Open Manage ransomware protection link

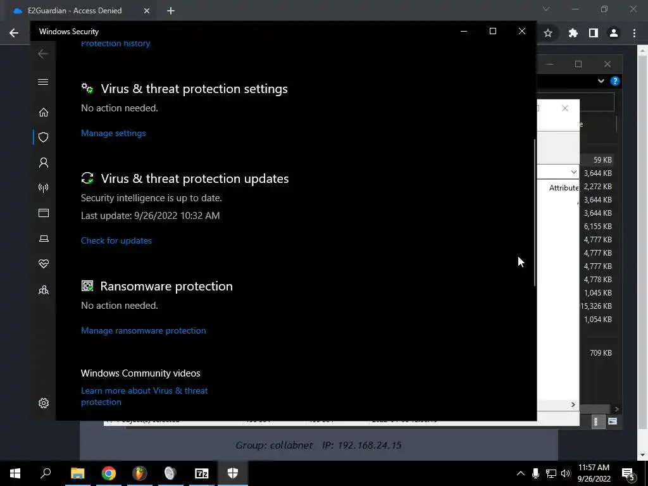point(144,330)
